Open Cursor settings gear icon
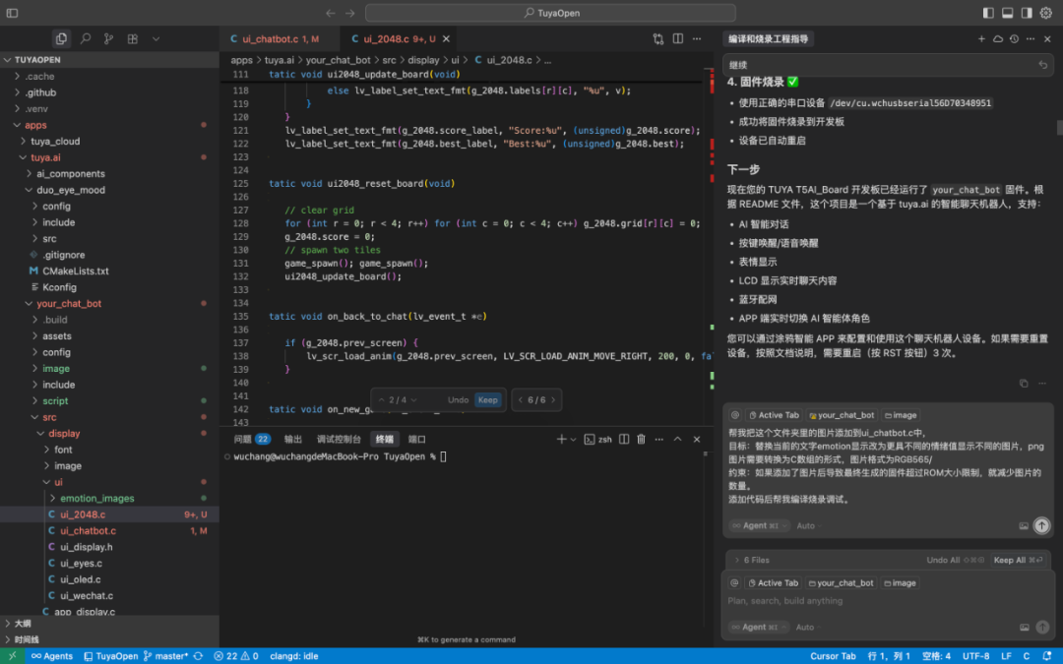Viewport: 1063px width, 664px height. (x=1046, y=13)
